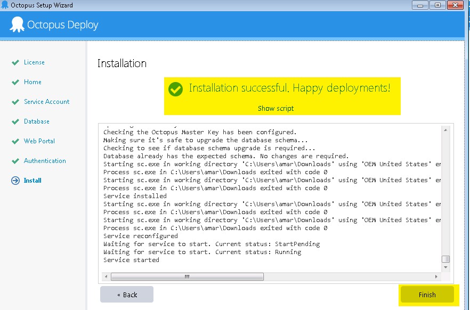Click the 'Service reconfigured' log line
This screenshot has height=310, width=470.
[x=141, y=236]
